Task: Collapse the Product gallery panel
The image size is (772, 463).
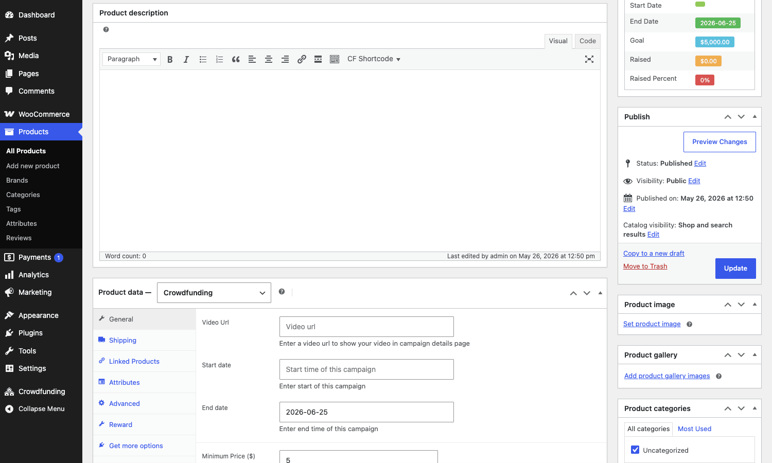Action: [755, 355]
